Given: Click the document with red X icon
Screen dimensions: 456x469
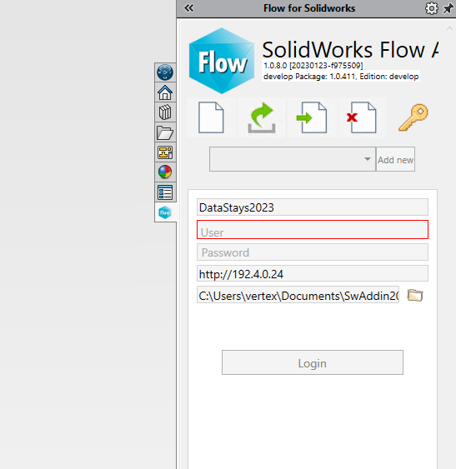Looking at the screenshot, I should click(362, 117).
